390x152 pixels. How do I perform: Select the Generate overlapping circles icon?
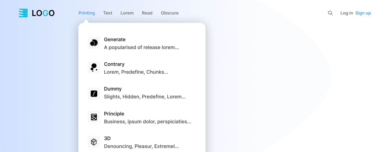click(x=94, y=43)
